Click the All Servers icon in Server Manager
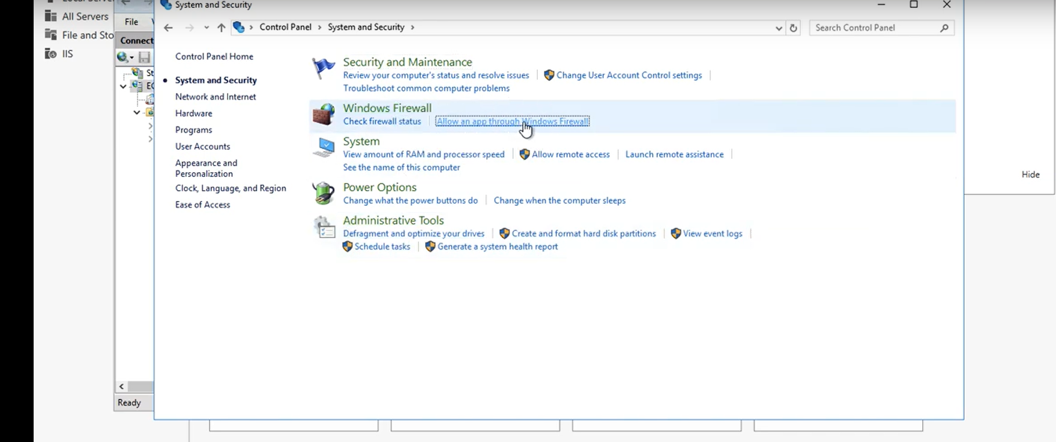This screenshot has height=442, width=1056. [x=51, y=16]
